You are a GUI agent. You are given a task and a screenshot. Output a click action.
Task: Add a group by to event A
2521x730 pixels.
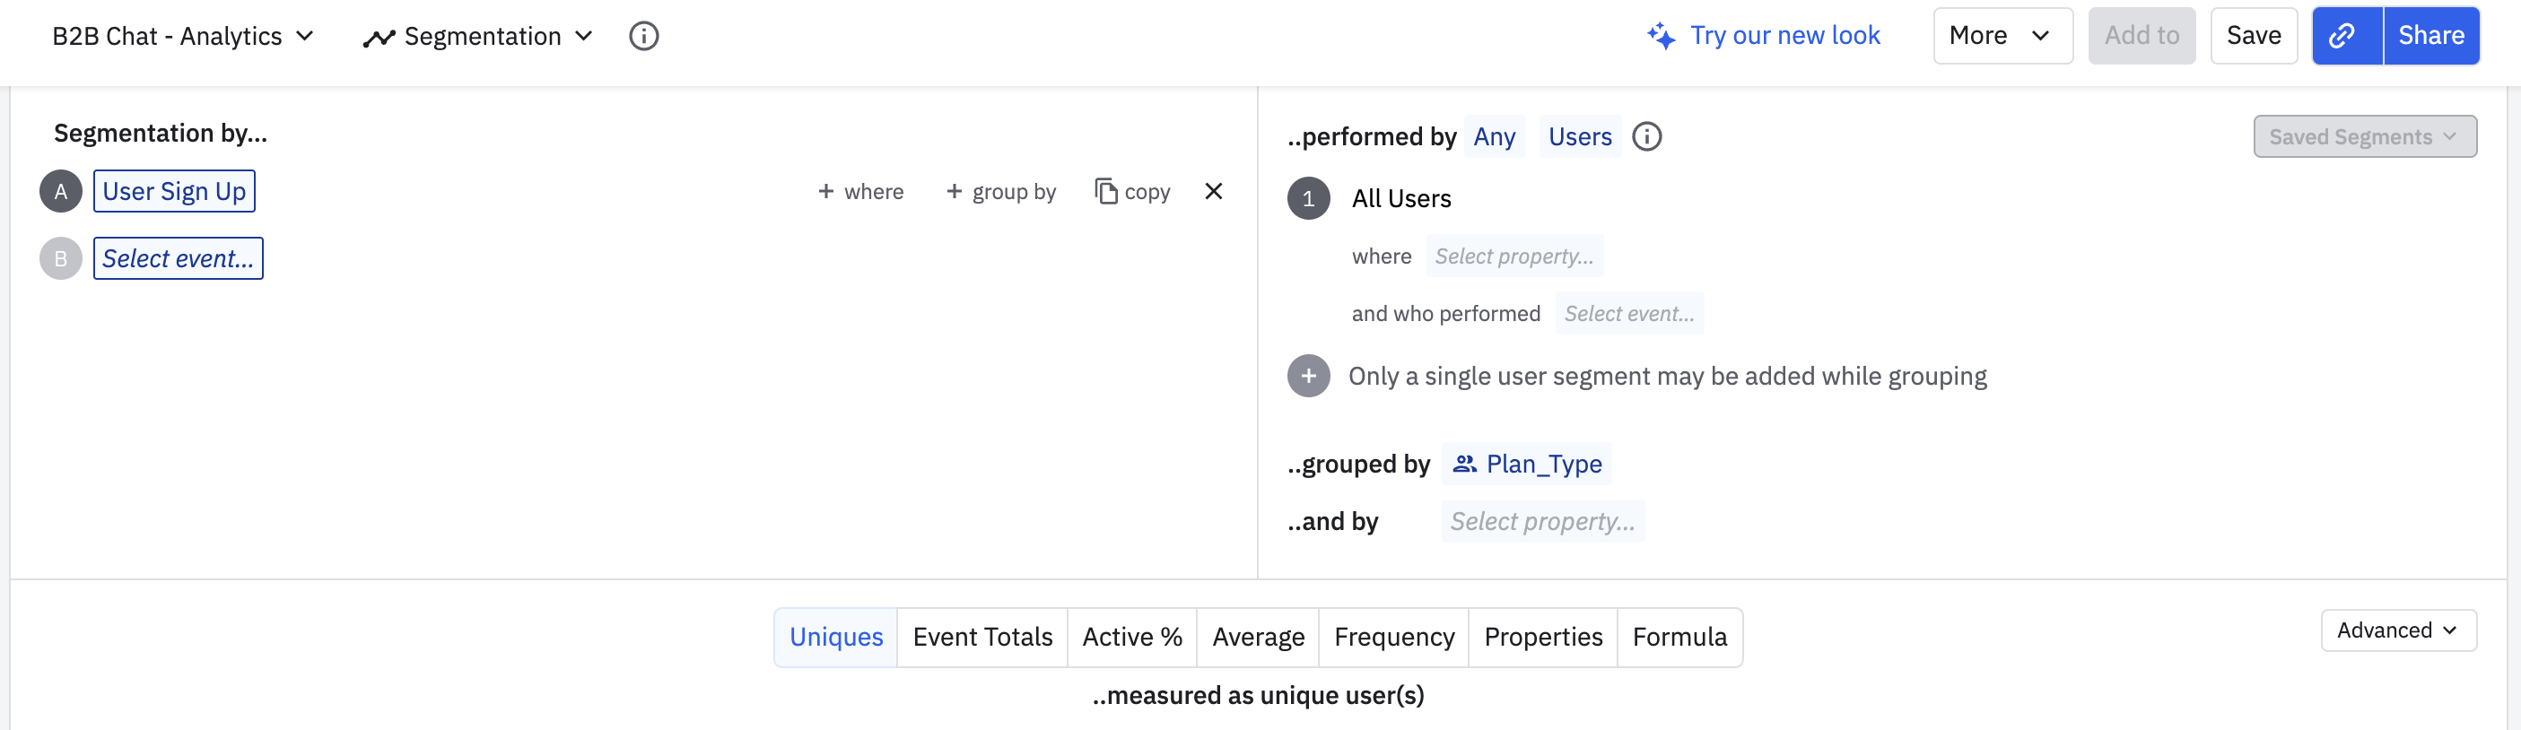[x=1000, y=191]
